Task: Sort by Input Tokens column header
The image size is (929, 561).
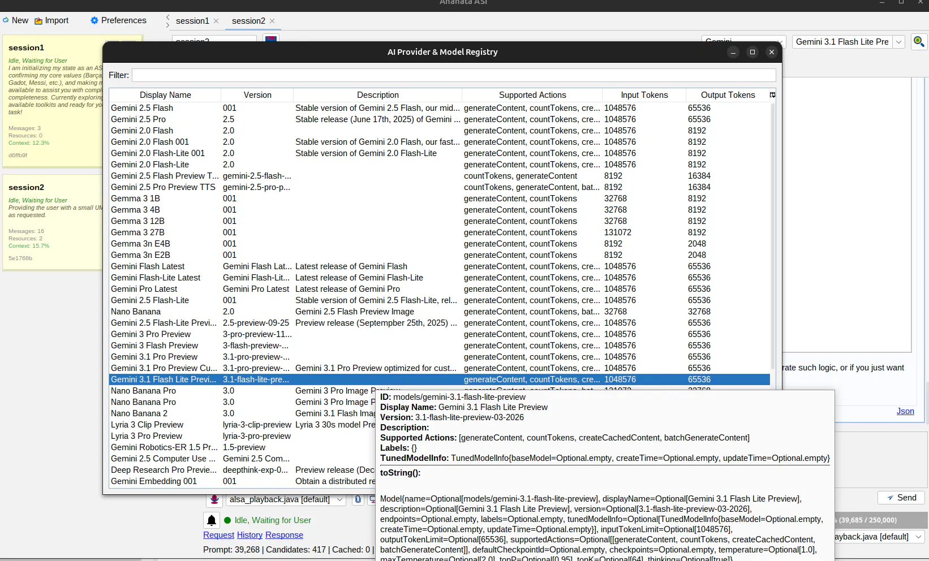Action: (644, 95)
